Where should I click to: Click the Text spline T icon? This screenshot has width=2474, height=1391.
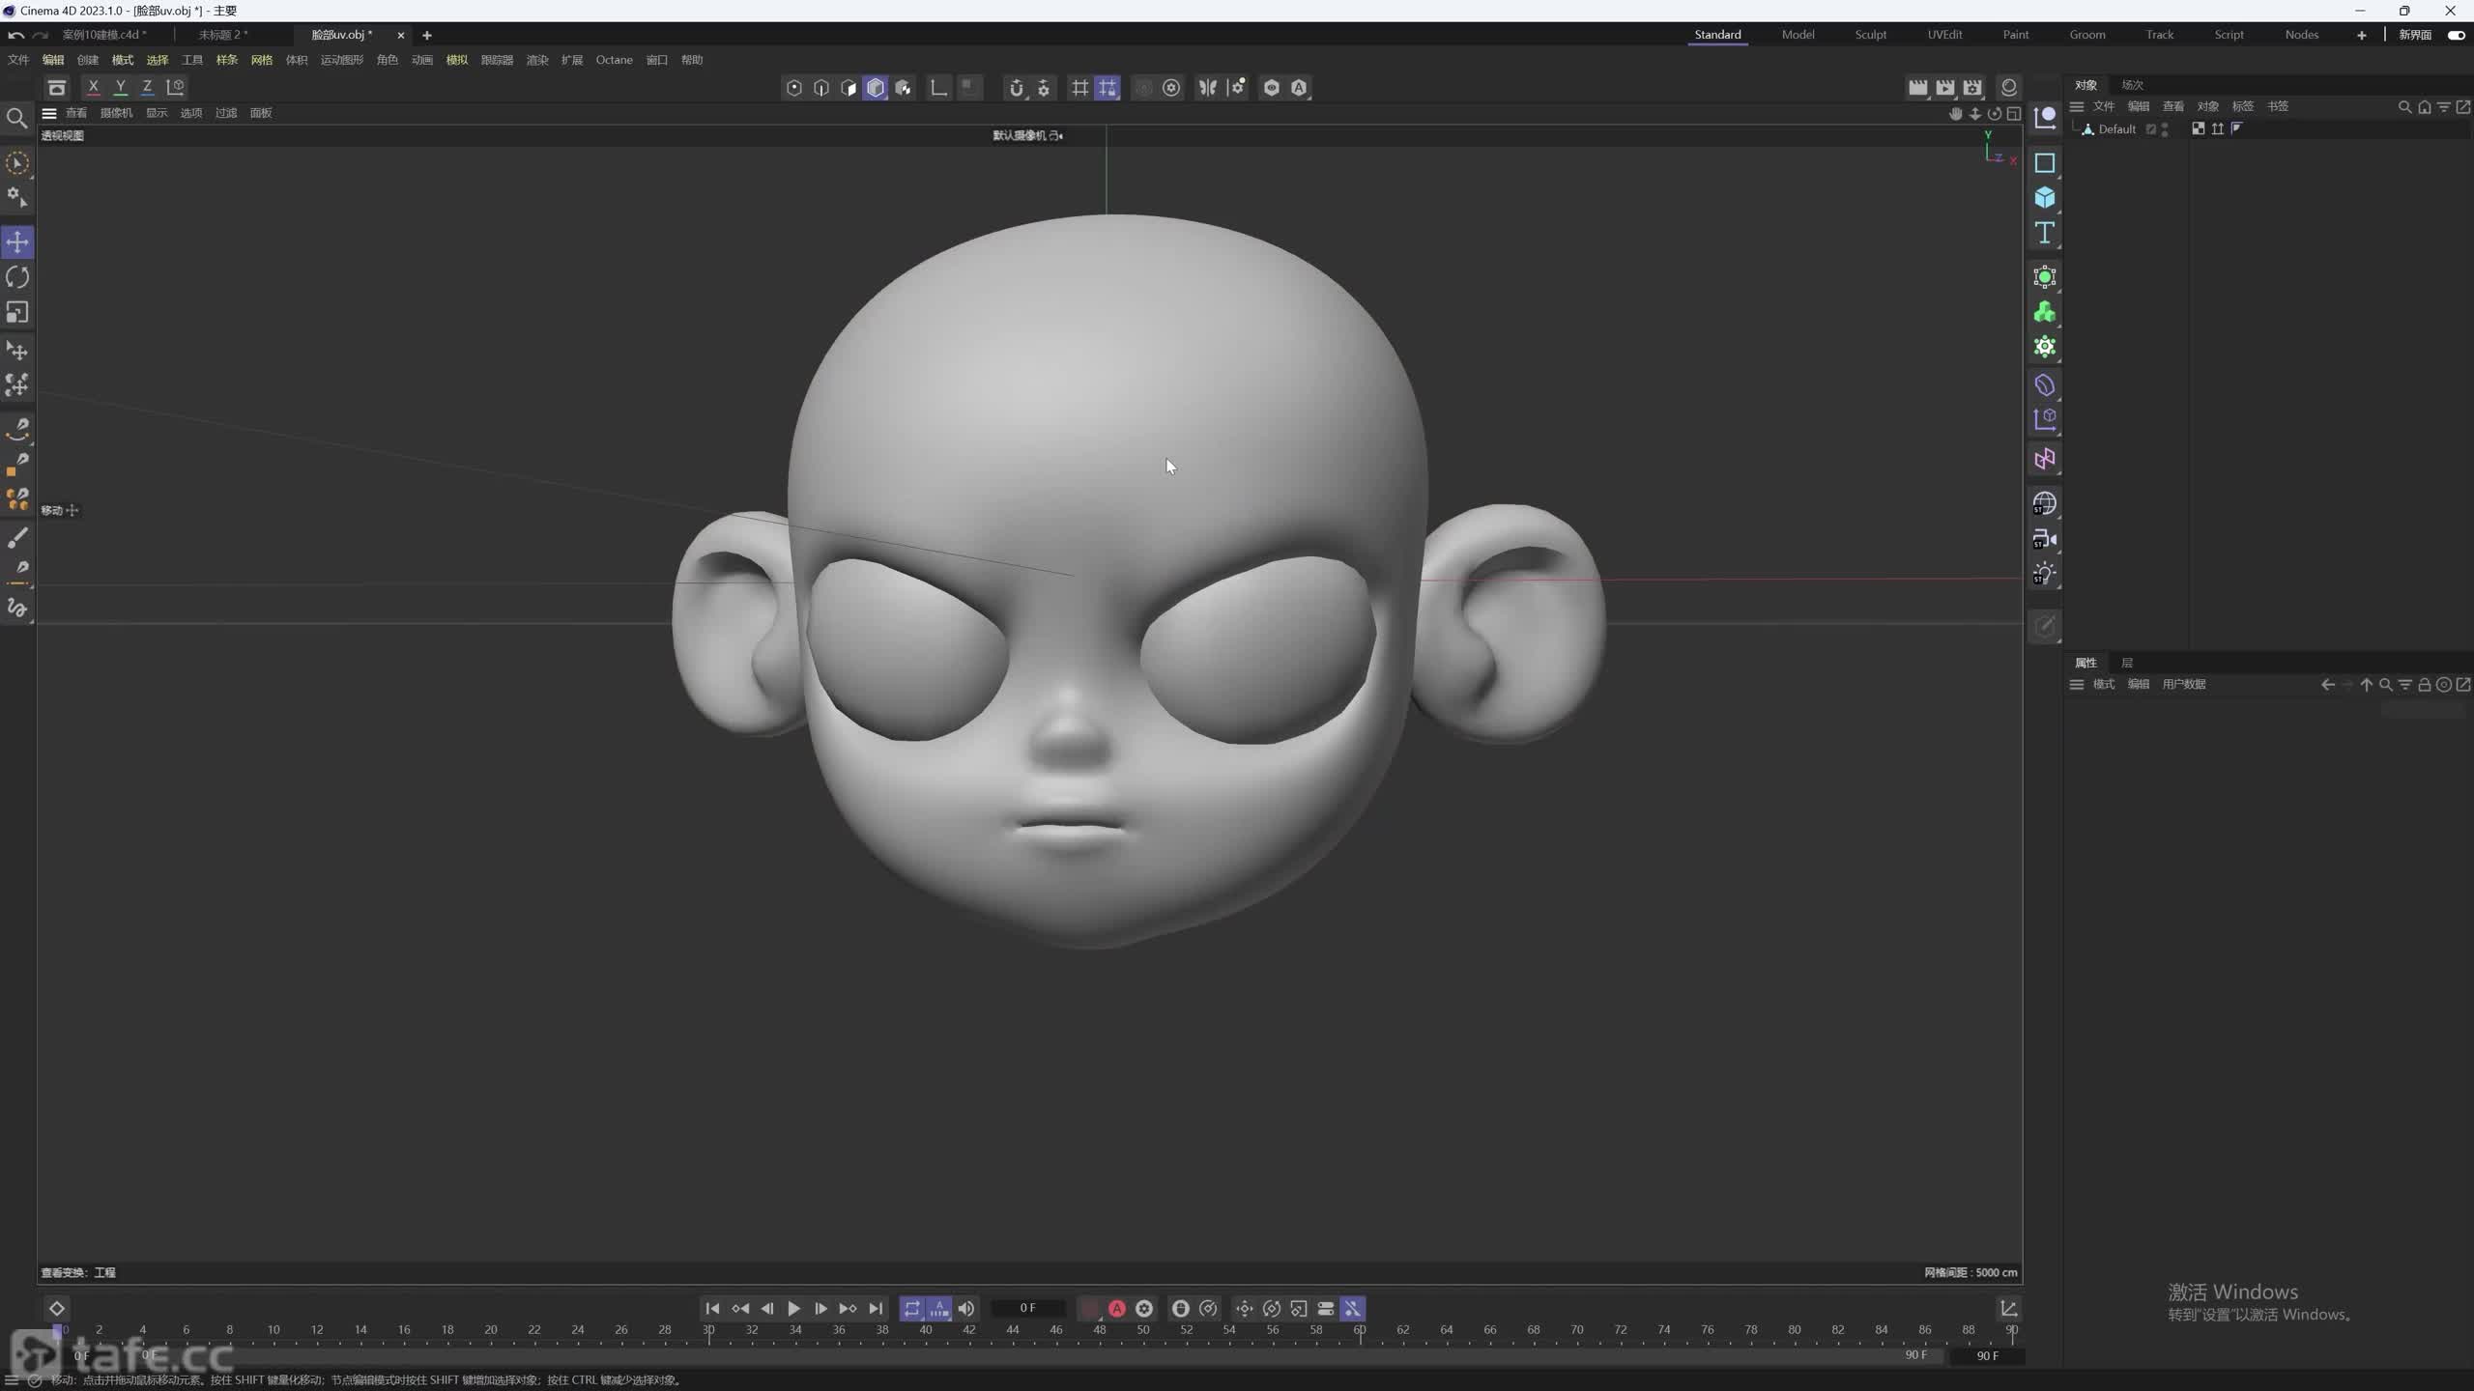(2044, 233)
